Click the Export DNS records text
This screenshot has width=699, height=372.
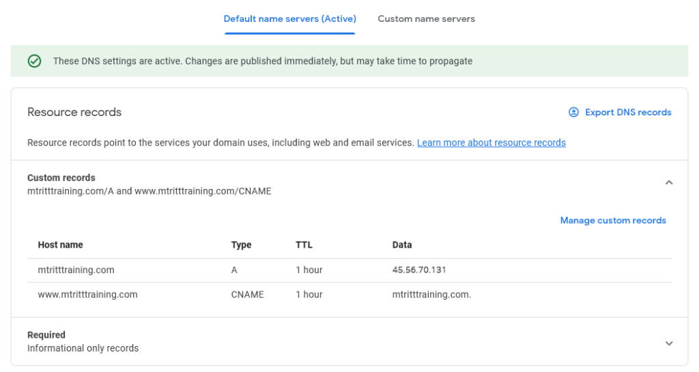(628, 112)
